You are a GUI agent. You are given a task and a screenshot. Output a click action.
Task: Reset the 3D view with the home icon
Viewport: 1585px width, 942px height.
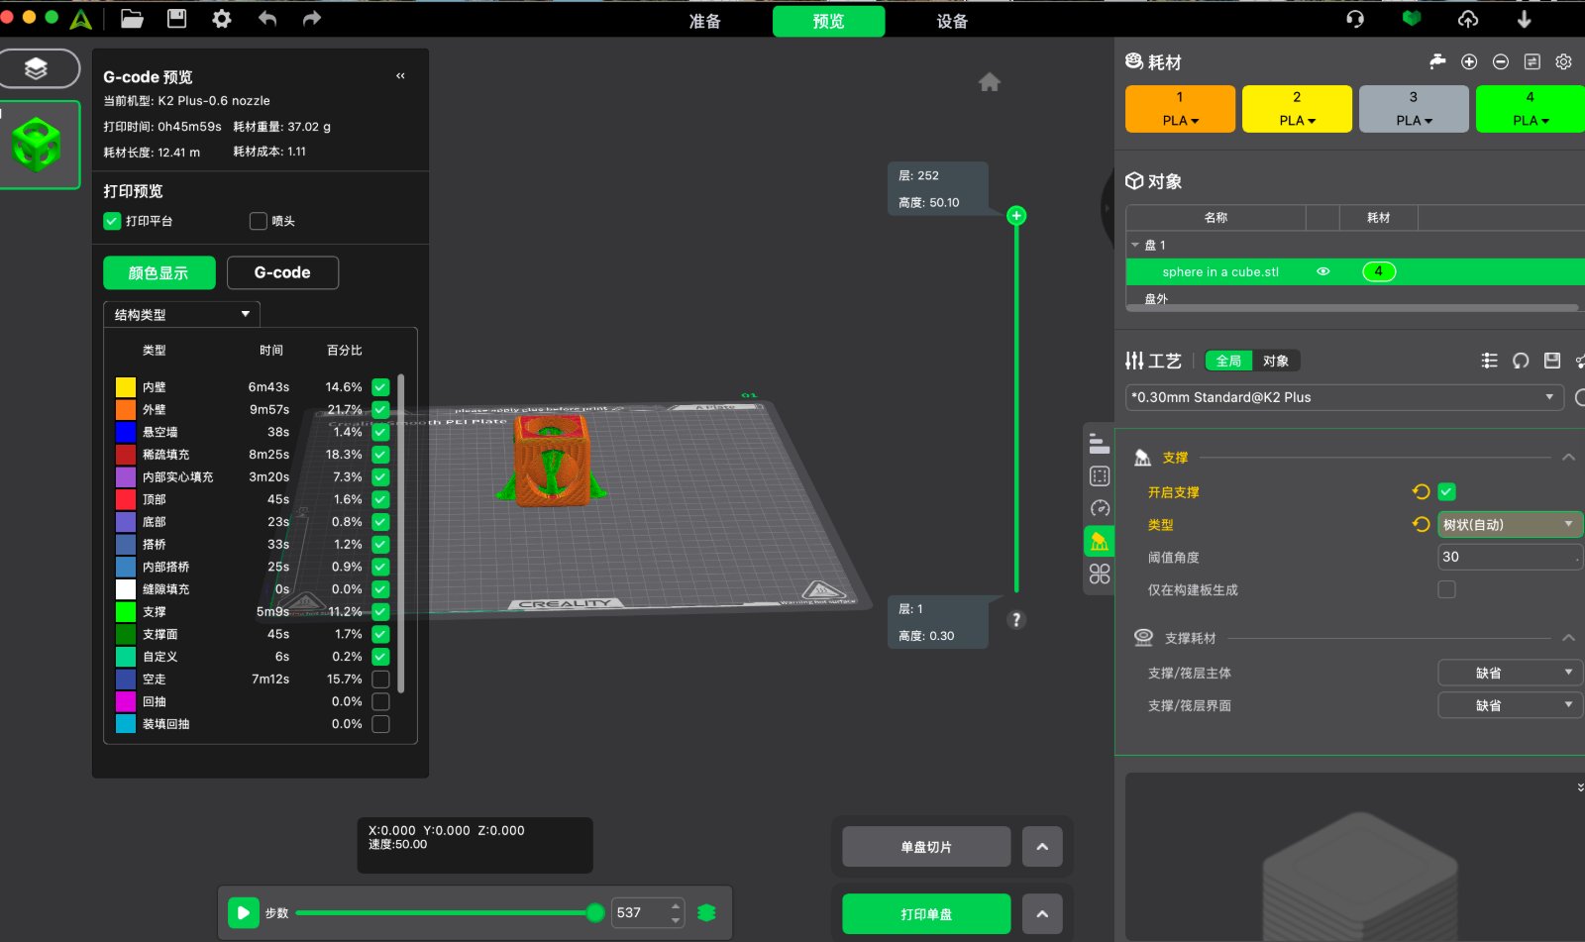pyautogui.click(x=990, y=82)
